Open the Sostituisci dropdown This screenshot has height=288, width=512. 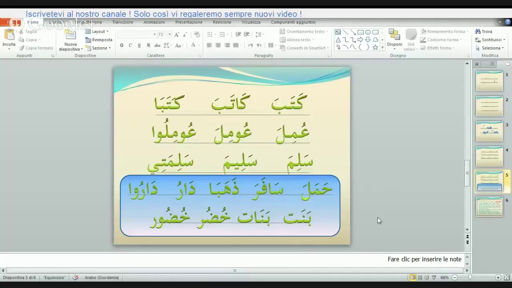tap(490, 40)
